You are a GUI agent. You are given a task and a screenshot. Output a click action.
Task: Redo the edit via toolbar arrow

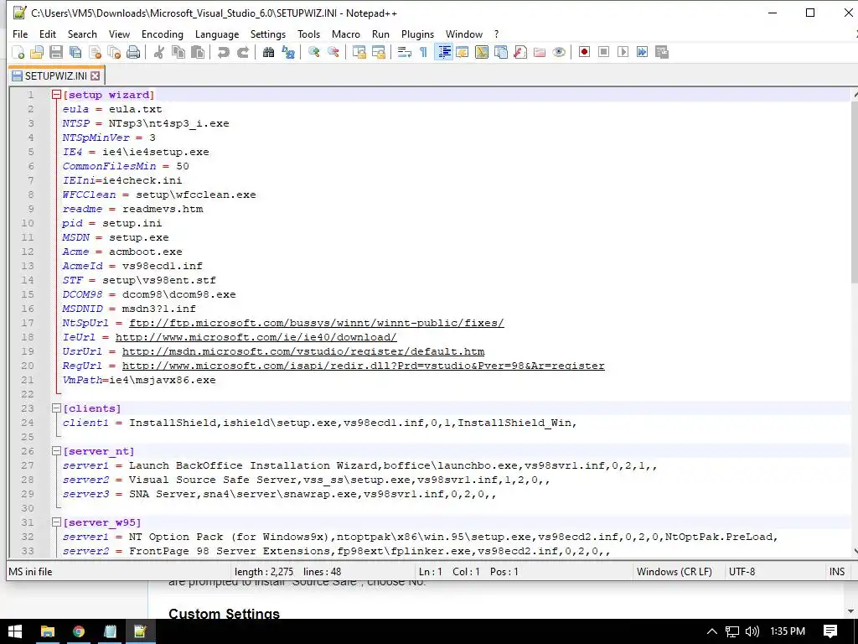coord(243,52)
